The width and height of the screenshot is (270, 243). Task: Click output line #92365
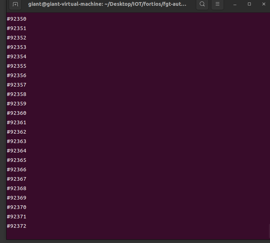click(x=17, y=160)
